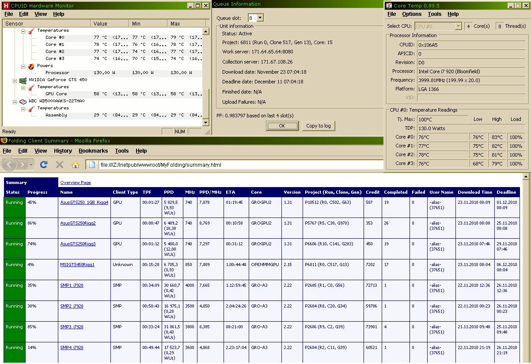The width and height of the screenshot is (531, 364).
Task: Click the Value column header in HWMonitor
Action: [x=110, y=23]
